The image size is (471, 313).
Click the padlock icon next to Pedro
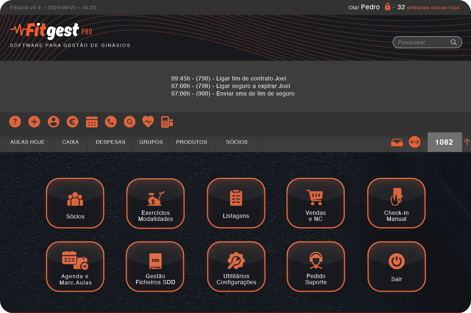[x=387, y=7]
